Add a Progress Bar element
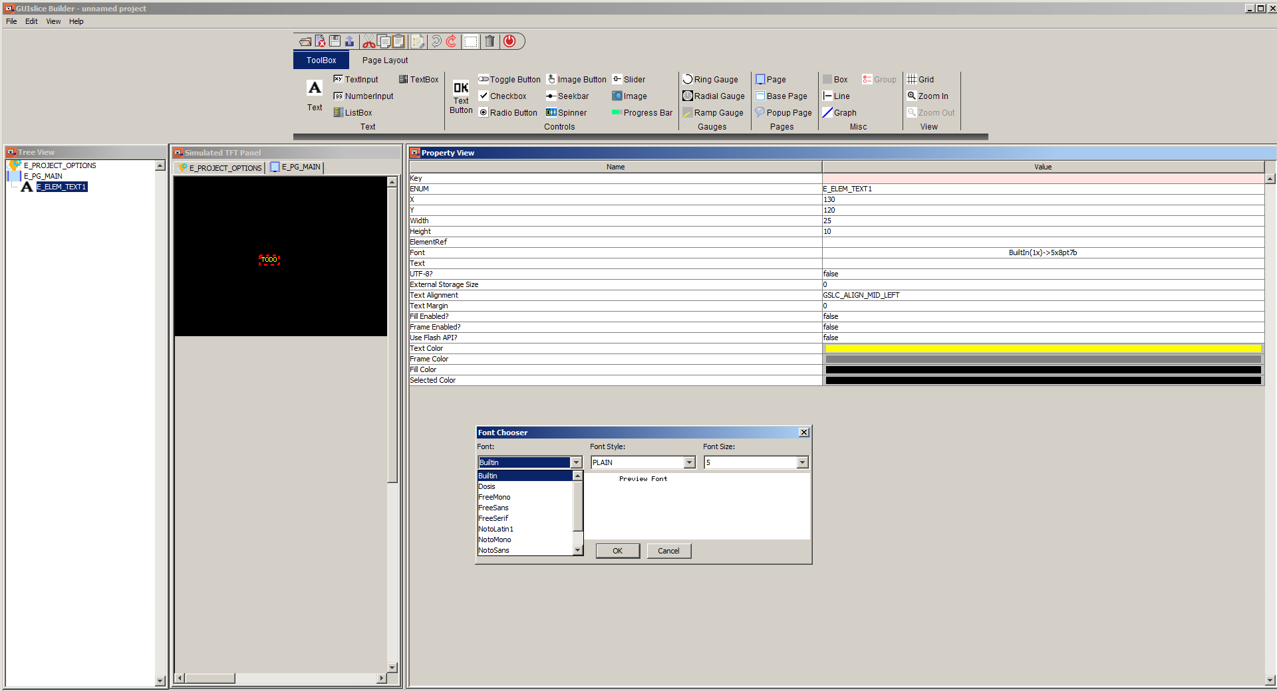 (x=642, y=112)
